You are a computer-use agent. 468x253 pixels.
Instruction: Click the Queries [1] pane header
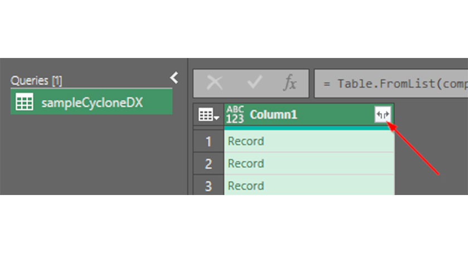pyautogui.click(x=36, y=81)
